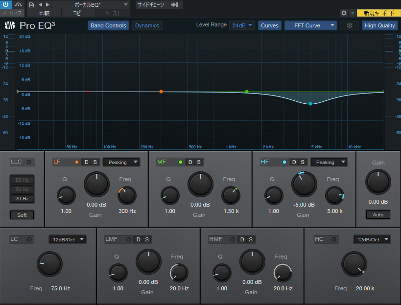The height and width of the screenshot is (305, 401).
Task: Click the PreSonus logo
Action: (10, 25)
